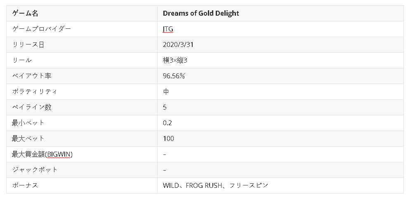Click the ゲームプロバイダー label cell
This screenshot has height=199, width=410.
[x=42, y=29]
